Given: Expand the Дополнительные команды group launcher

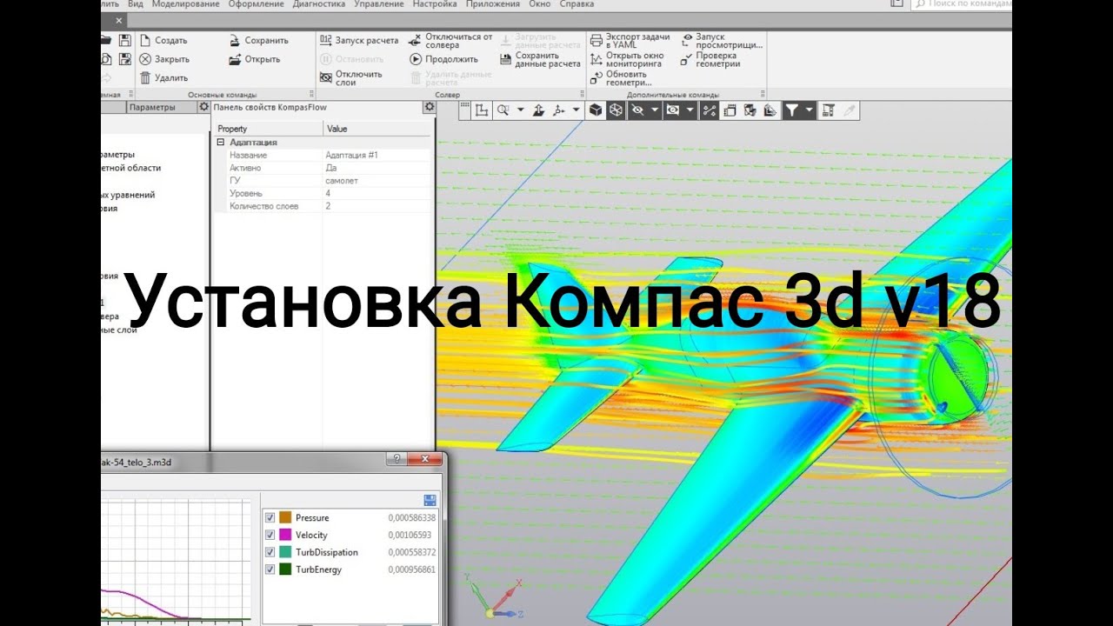Looking at the screenshot, I should 762,94.
